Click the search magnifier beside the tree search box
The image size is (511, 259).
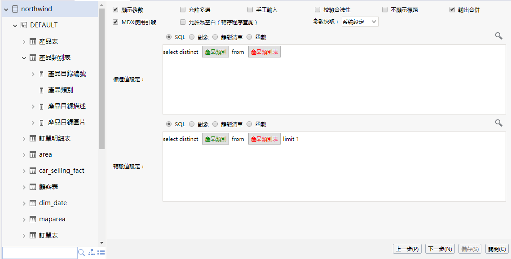tap(81, 253)
